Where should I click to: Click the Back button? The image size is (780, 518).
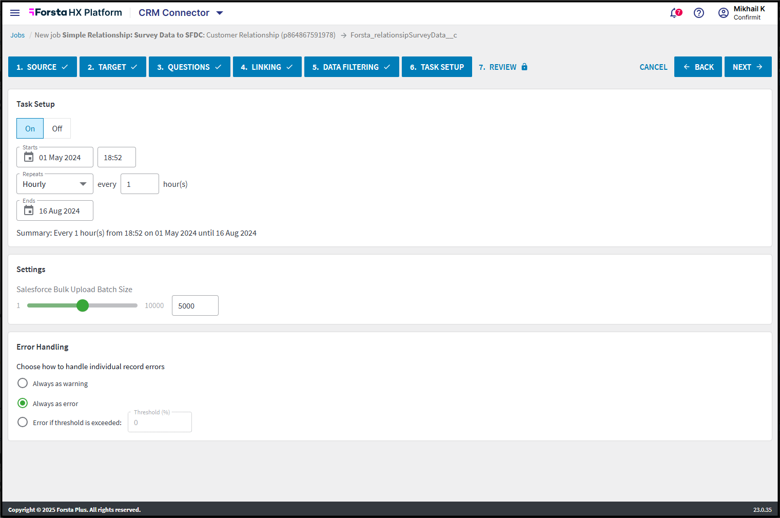[x=698, y=67]
